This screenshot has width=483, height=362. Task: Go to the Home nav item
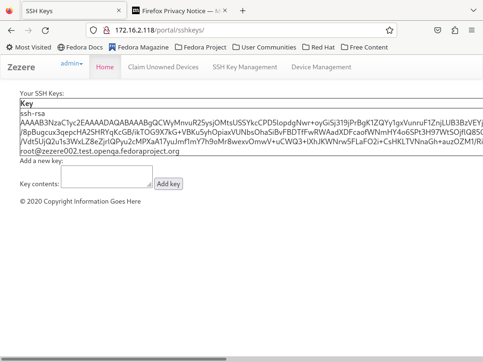tap(105, 67)
